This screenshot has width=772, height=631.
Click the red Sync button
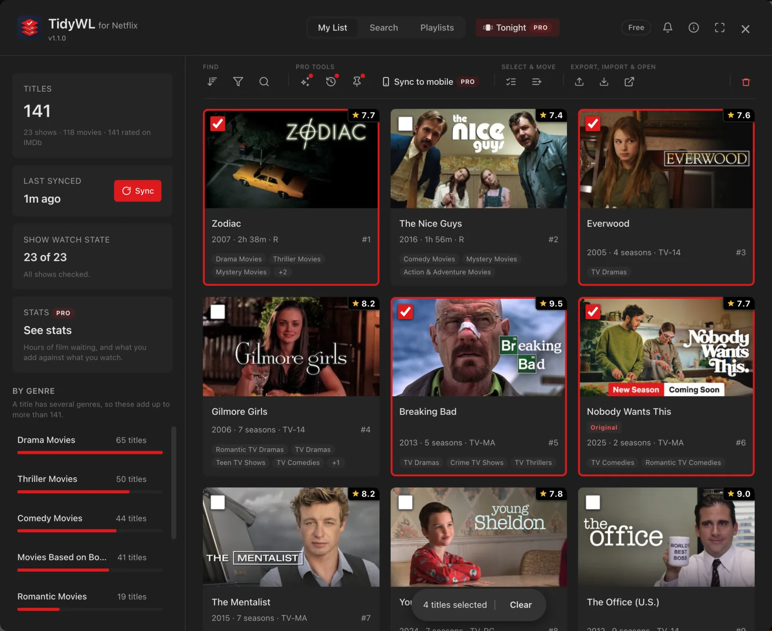[x=138, y=191]
